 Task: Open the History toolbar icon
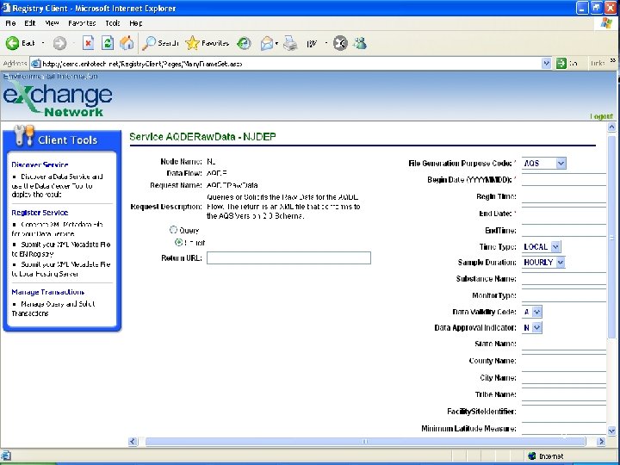(x=244, y=43)
